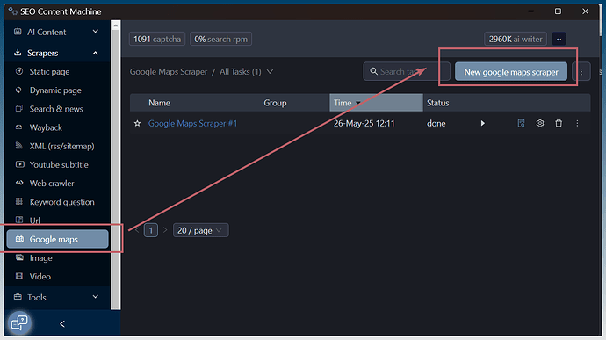Go to next page arrow

[x=165, y=230]
